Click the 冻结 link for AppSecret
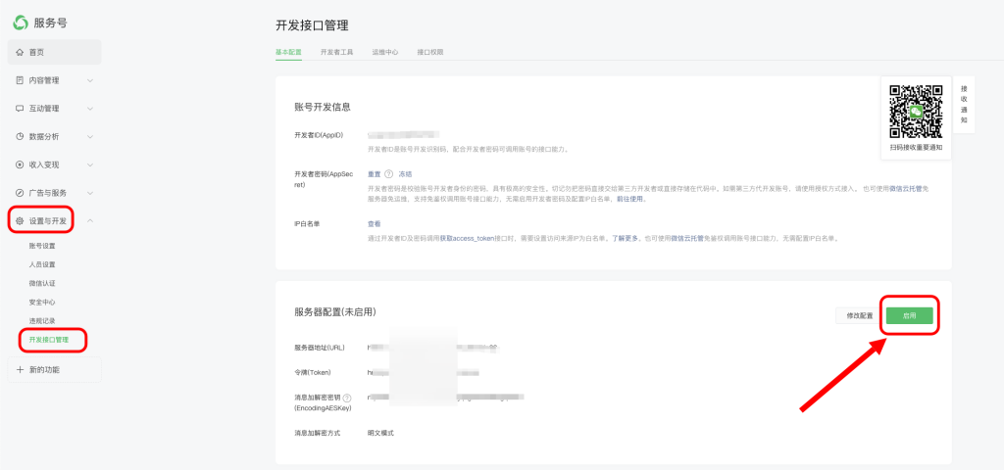1004x470 pixels. 405,173
